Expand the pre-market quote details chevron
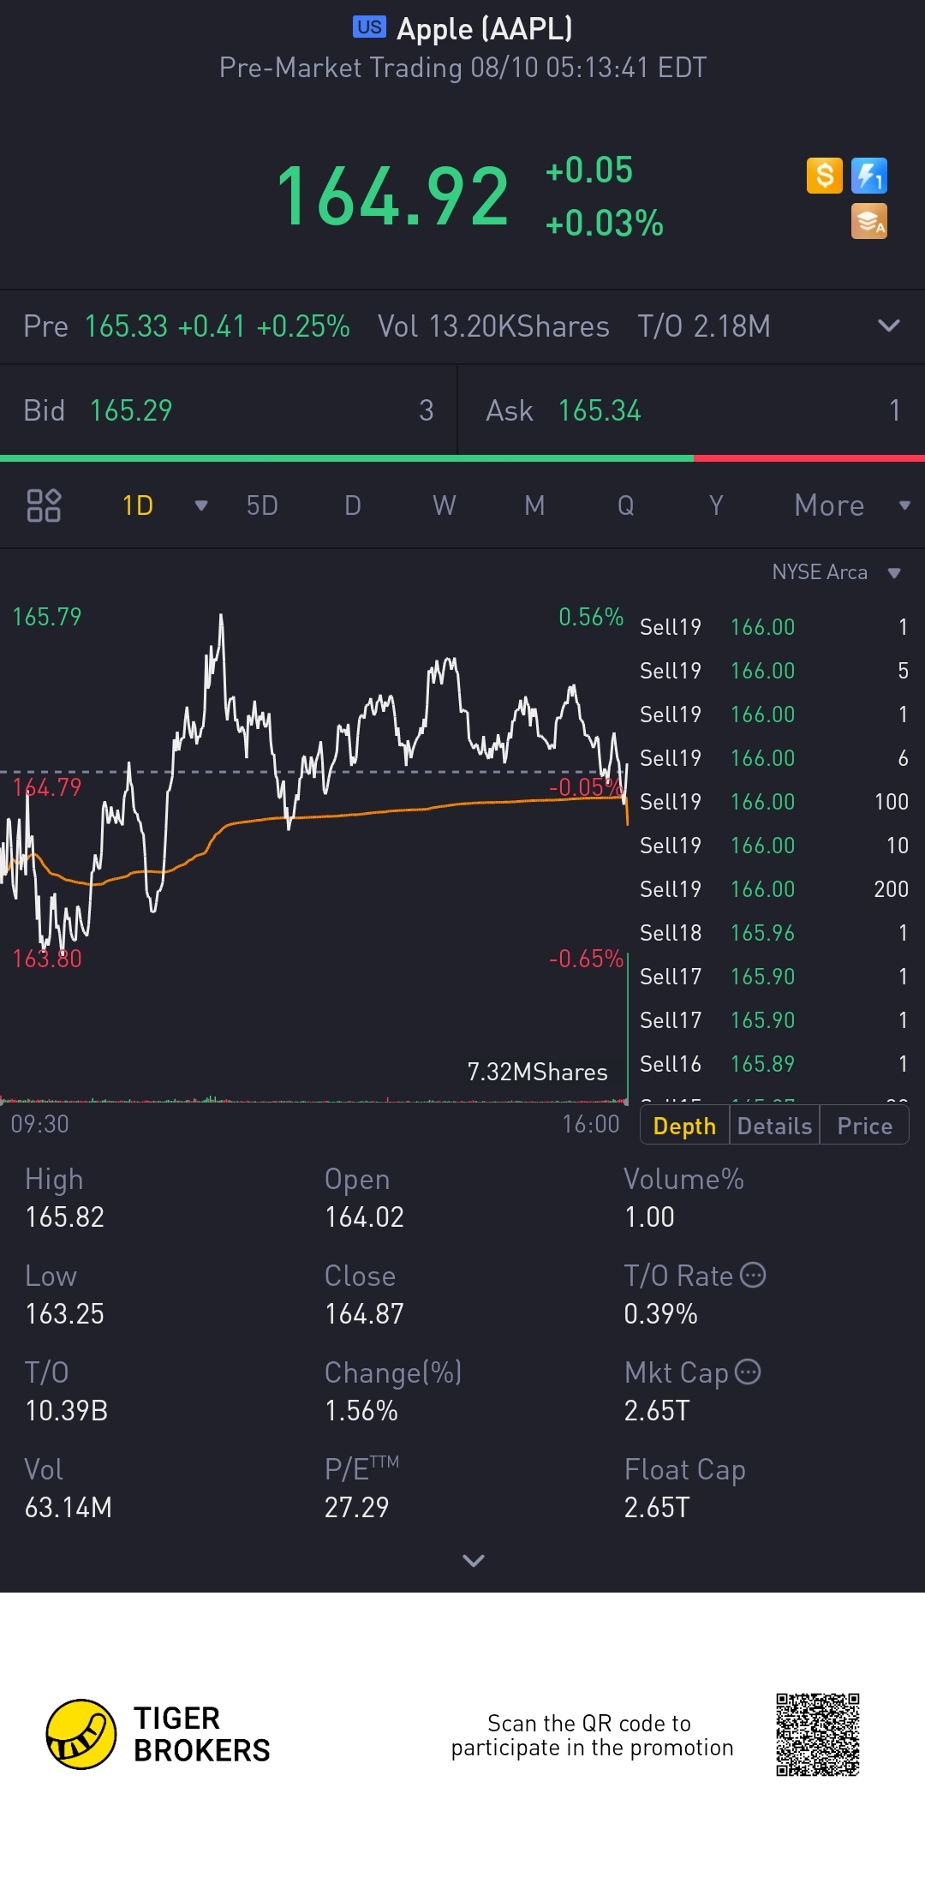925x1877 pixels. [x=889, y=326]
